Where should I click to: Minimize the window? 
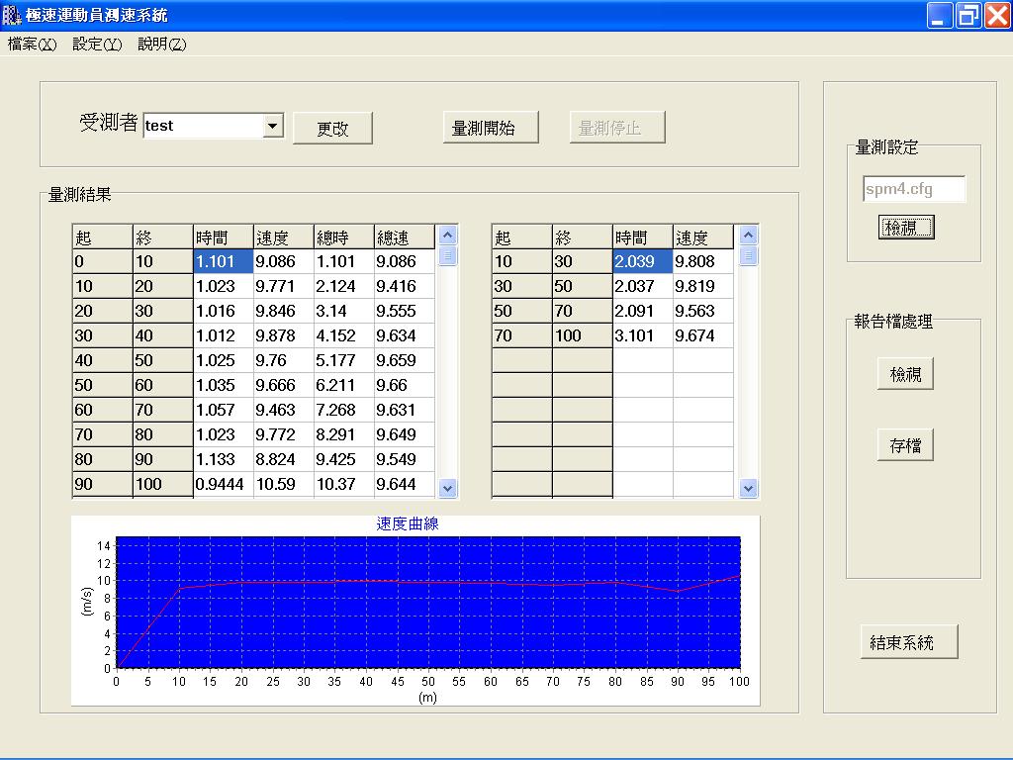click(940, 15)
